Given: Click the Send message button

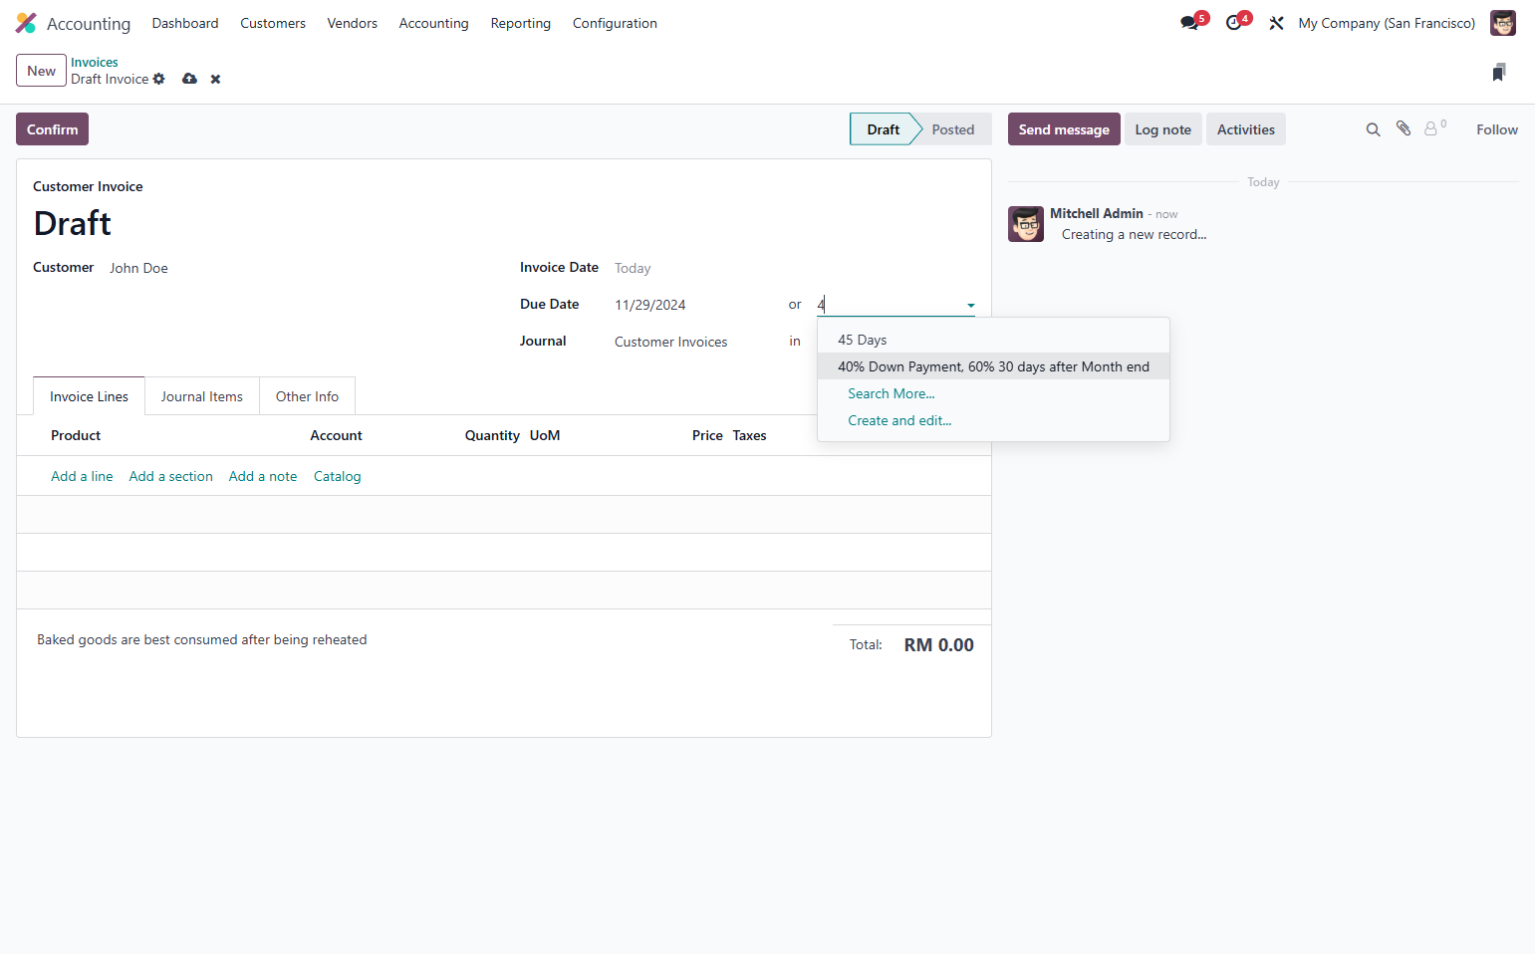Looking at the screenshot, I should tap(1064, 129).
